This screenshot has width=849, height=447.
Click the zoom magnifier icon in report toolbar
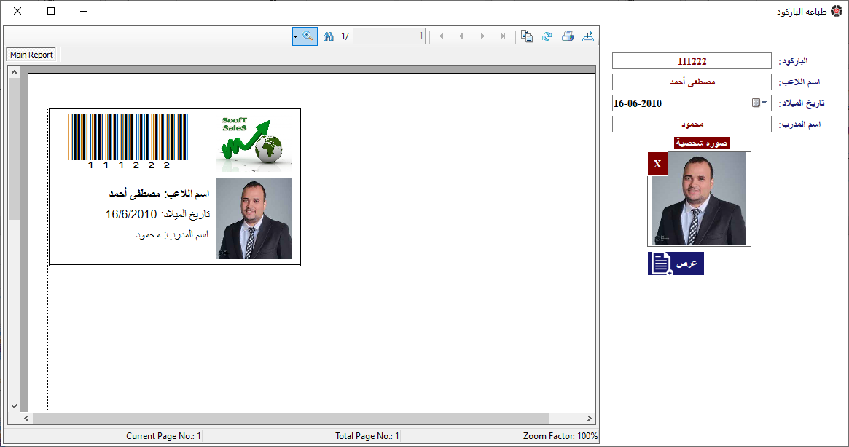coord(308,36)
